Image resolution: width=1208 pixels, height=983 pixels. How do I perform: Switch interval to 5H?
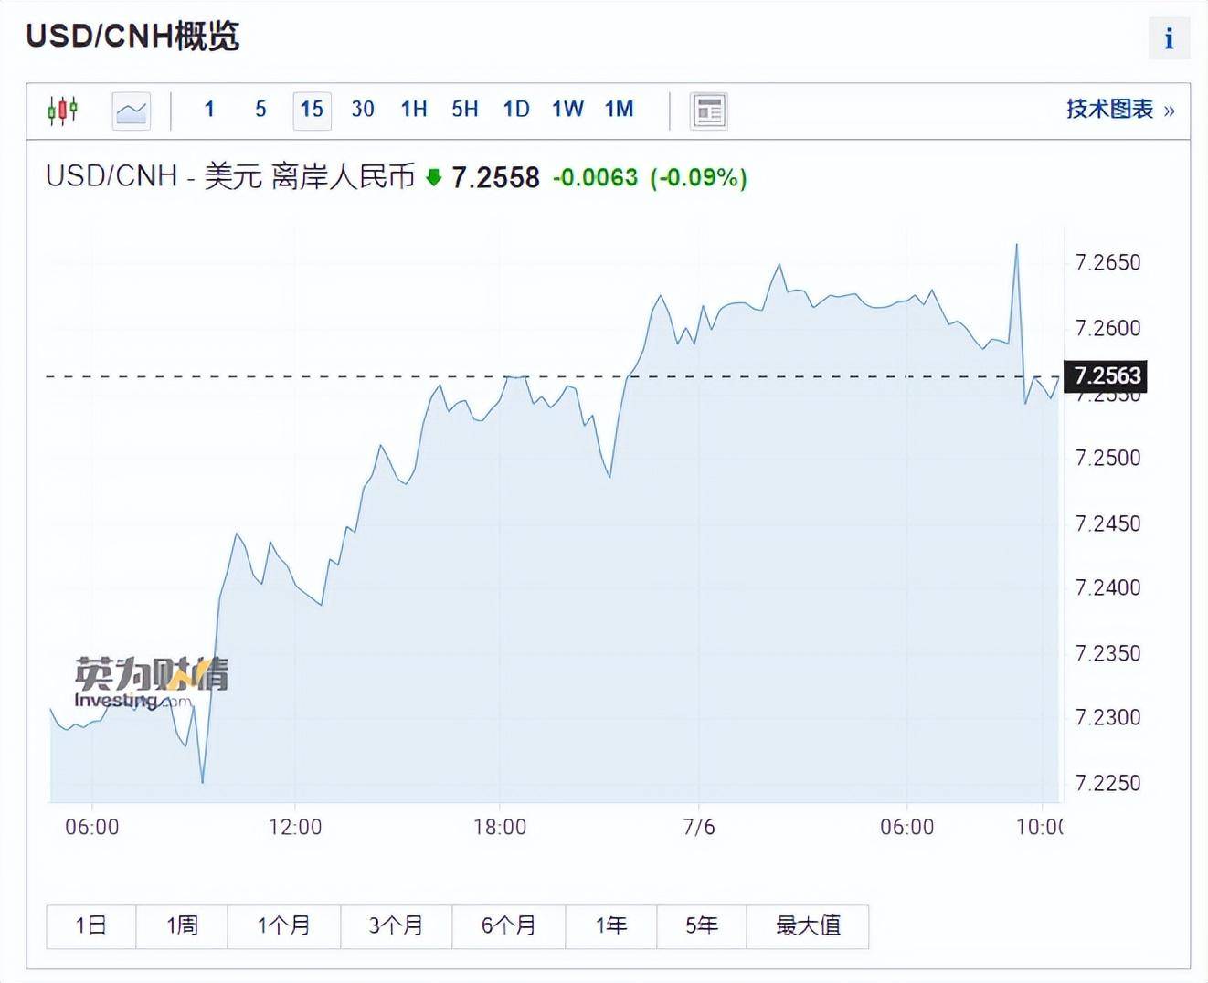click(465, 110)
